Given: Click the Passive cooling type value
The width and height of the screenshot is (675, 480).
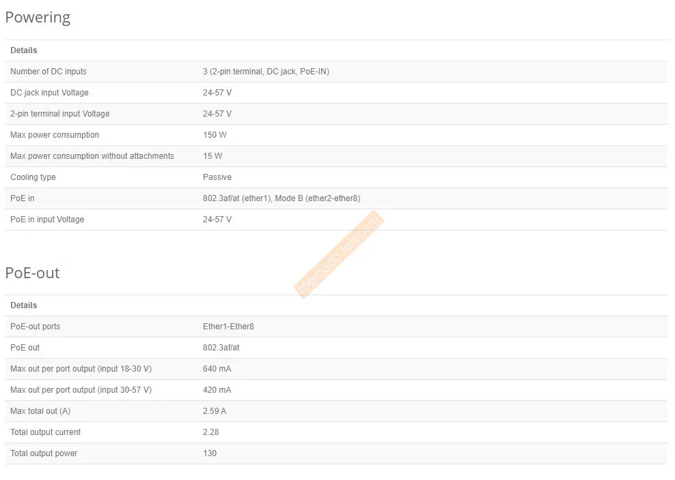Looking at the screenshot, I should click(x=217, y=177).
